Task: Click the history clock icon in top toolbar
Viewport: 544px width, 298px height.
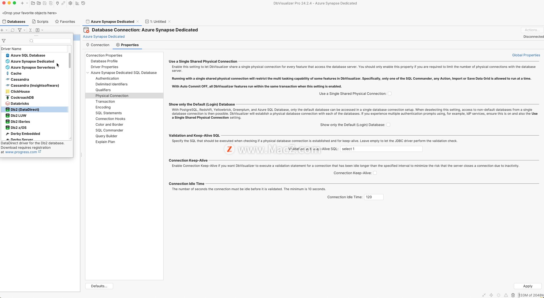Action: tap(83, 3)
